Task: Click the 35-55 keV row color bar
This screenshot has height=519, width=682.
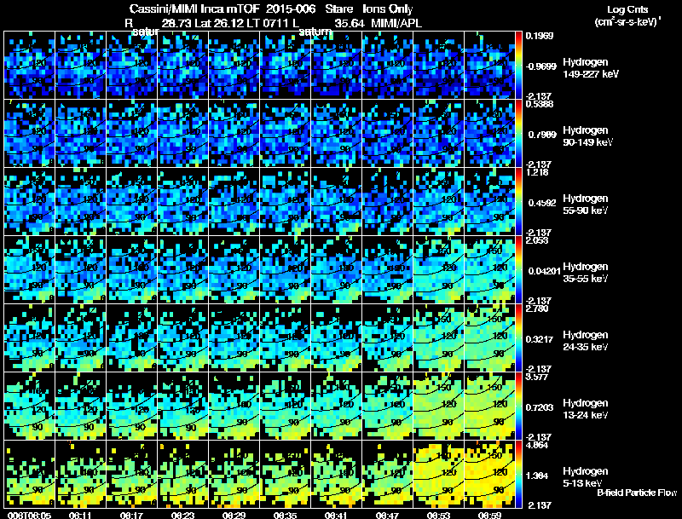Action: (x=518, y=270)
